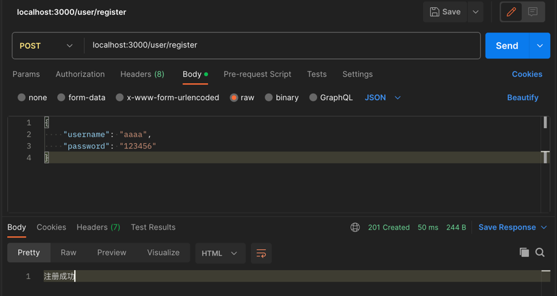Click the wrap lines icon in response
This screenshot has width=557, height=296.
(x=261, y=253)
